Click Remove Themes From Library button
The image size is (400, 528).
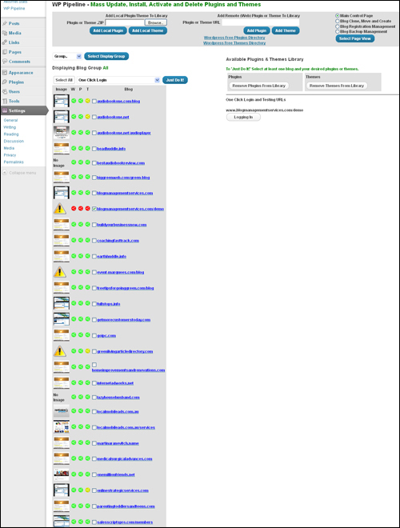coord(337,86)
